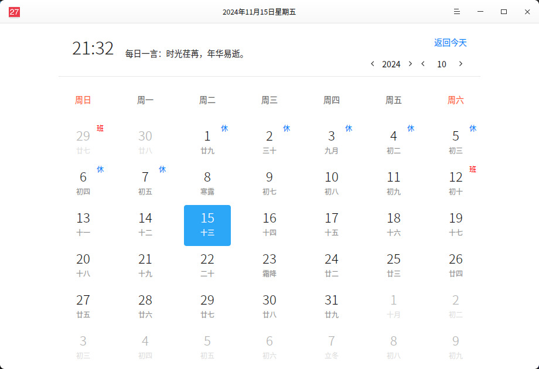
Task: Select October 29 with 廿七 in last week
Action: pos(207,307)
